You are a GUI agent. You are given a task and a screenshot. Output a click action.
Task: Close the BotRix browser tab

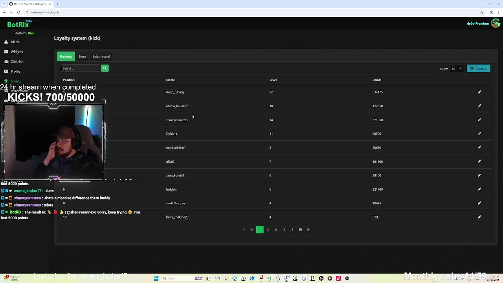click(x=50, y=4)
